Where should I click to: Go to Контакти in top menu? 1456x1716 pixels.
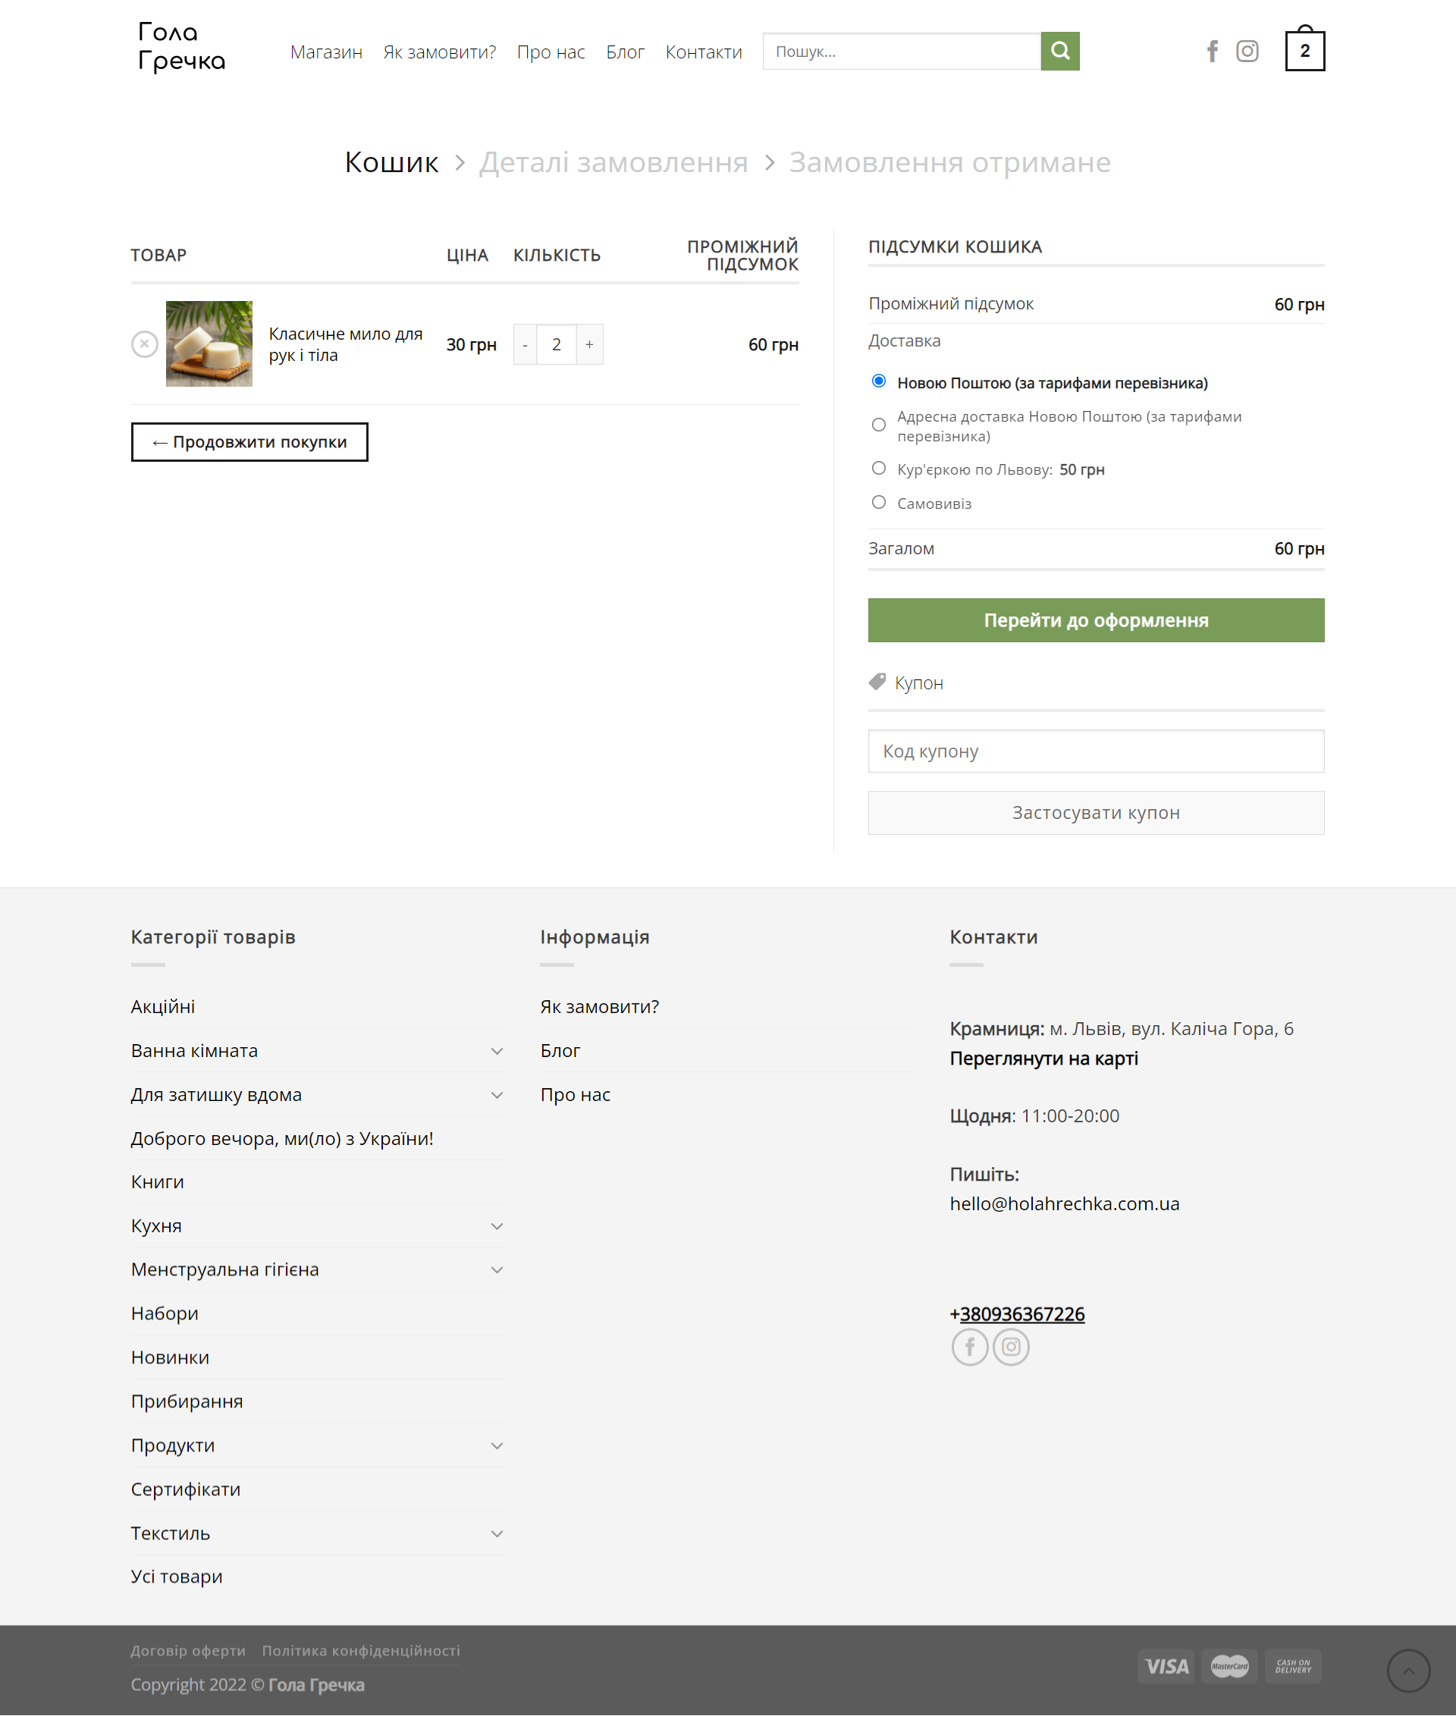703,52
